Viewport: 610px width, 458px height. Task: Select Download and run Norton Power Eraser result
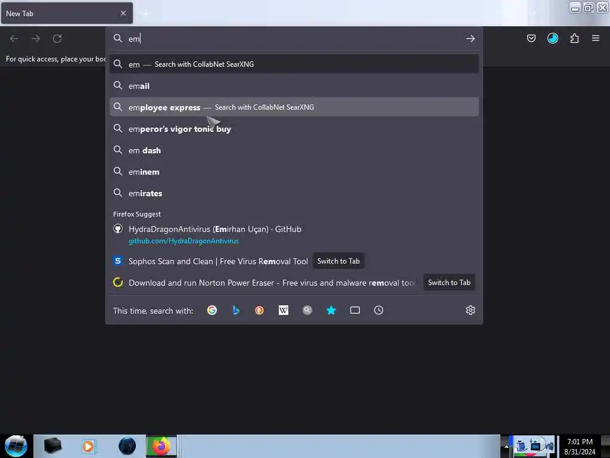click(272, 283)
